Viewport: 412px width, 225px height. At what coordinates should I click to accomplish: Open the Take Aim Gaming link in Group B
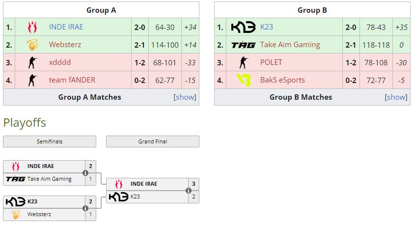[290, 45]
